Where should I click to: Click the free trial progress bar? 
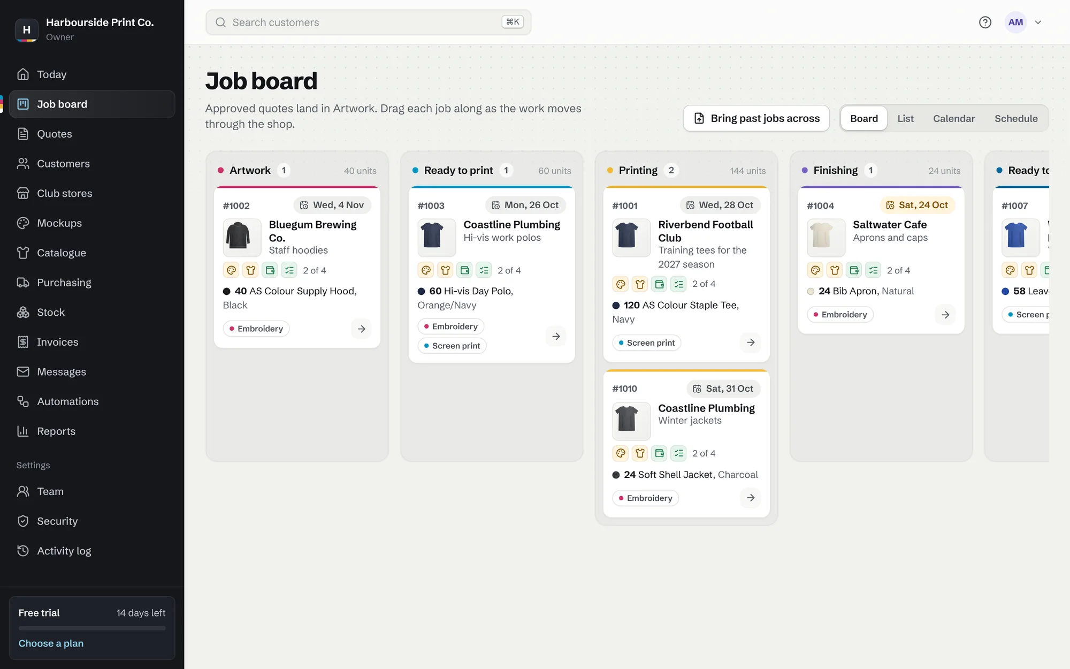pyautogui.click(x=92, y=628)
